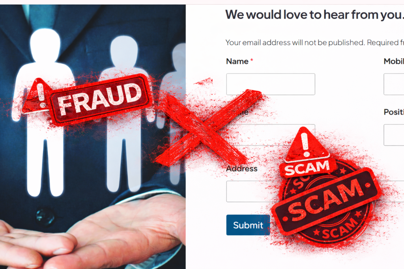Select the red FRAUD stamp
Image resolution: width=404 pixels, height=269 pixels.
tap(101, 100)
